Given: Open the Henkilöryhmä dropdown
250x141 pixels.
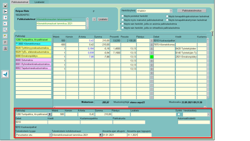Looking at the screenshot, I should 171,11.
